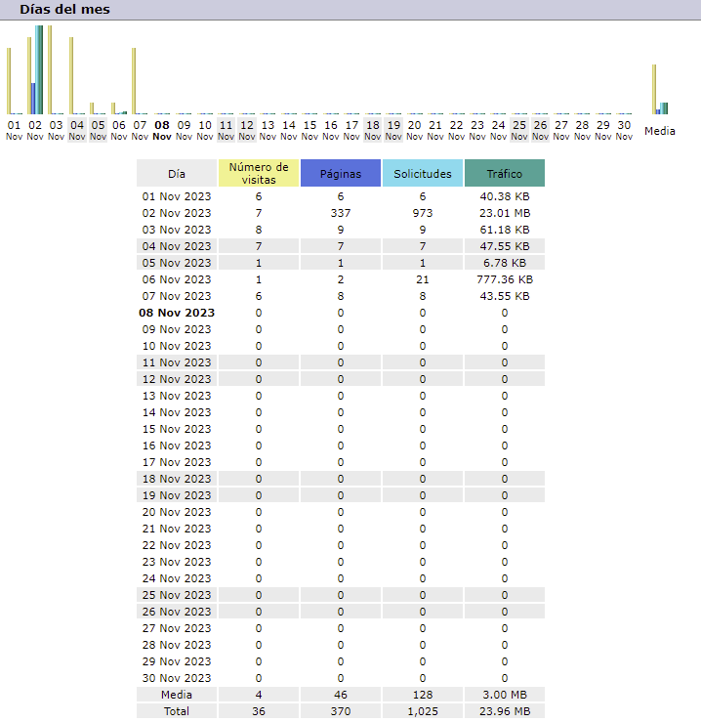
Task: Click the traffic value '47.55 KB'
Action: (505, 246)
